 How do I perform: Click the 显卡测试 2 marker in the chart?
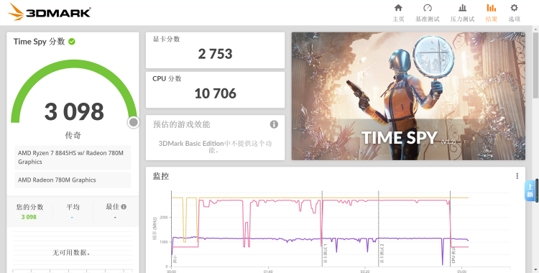coord(382,254)
